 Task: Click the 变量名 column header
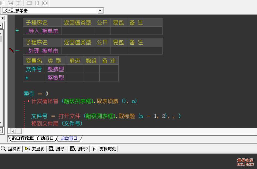coord(34,60)
